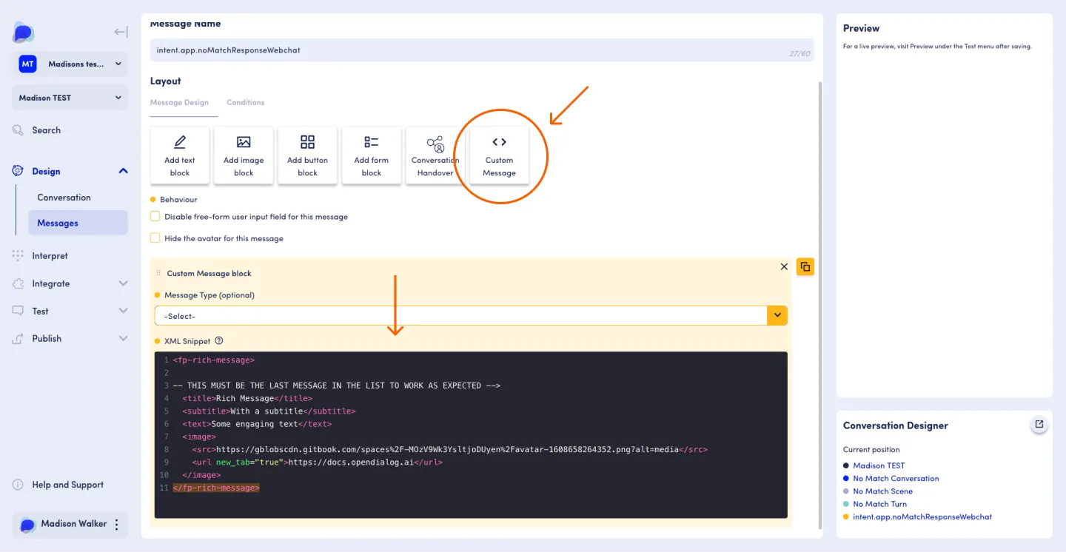The image size is (1066, 552).
Task: Expand the Publish section chevron
Action: click(x=123, y=338)
